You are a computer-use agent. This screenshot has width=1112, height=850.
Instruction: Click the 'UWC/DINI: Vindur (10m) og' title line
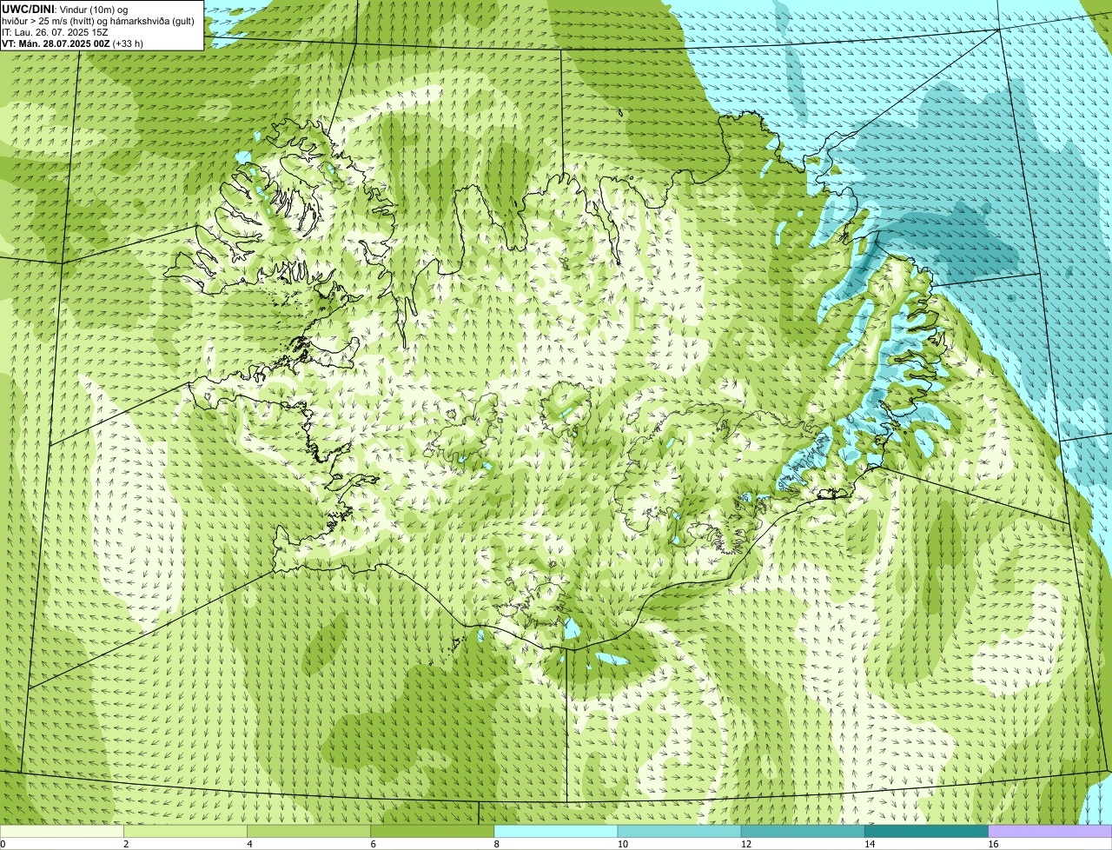[x=65, y=10]
